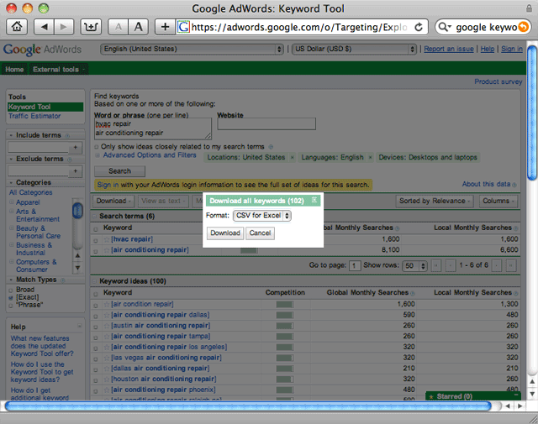Click the Search button
The height and width of the screenshot is (424, 538).
point(119,171)
